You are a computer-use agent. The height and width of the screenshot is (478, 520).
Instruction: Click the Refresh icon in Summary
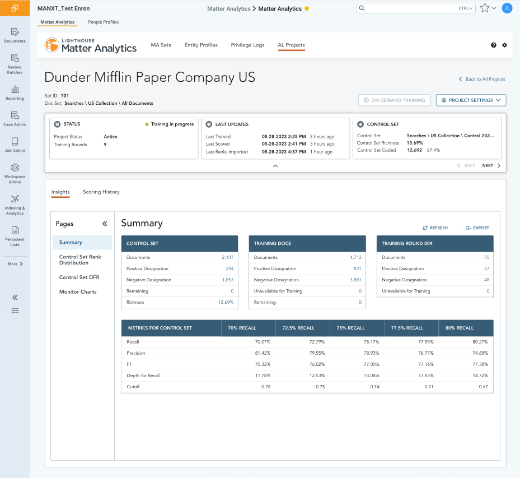[425, 228]
